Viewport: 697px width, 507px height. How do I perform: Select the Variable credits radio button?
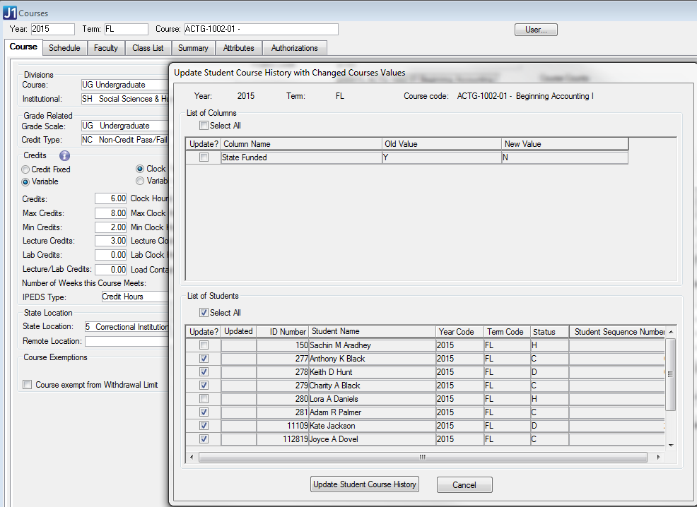(26, 181)
